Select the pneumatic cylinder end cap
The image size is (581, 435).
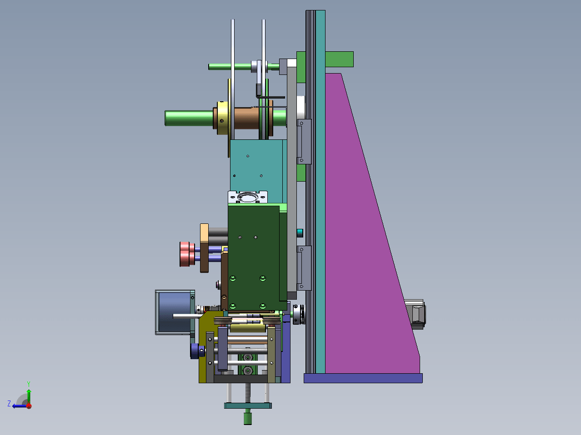tap(248, 198)
